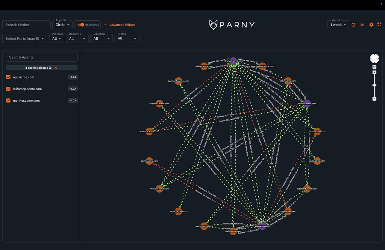Select the analytics.acme.com node
The height and width of the screenshot is (250, 385).
pos(149,131)
